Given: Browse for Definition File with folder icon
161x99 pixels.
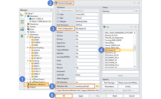Looking at the screenshot, I should tap(97, 86).
